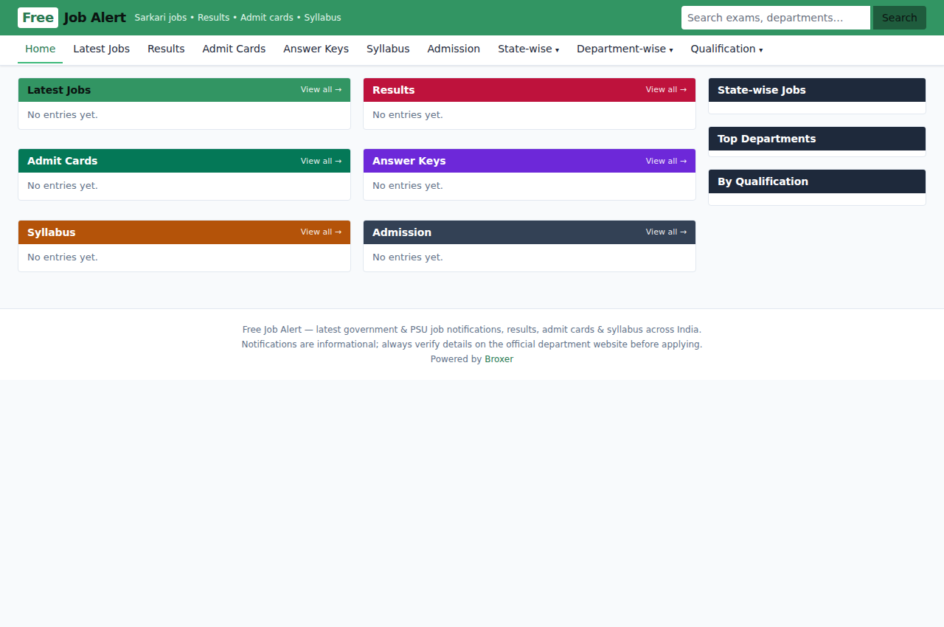
Task: Click 'No entries yet.' under Admit Cards
Action: tap(63, 186)
